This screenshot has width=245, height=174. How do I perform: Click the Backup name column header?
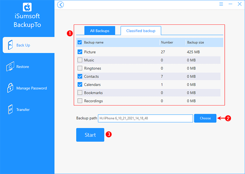click(94, 42)
